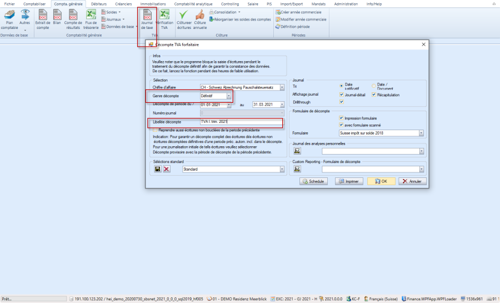Image resolution: width=500 pixels, height=303 pixels.
Task: Open the Info/Help tab
Action: [x=374, y=4]
